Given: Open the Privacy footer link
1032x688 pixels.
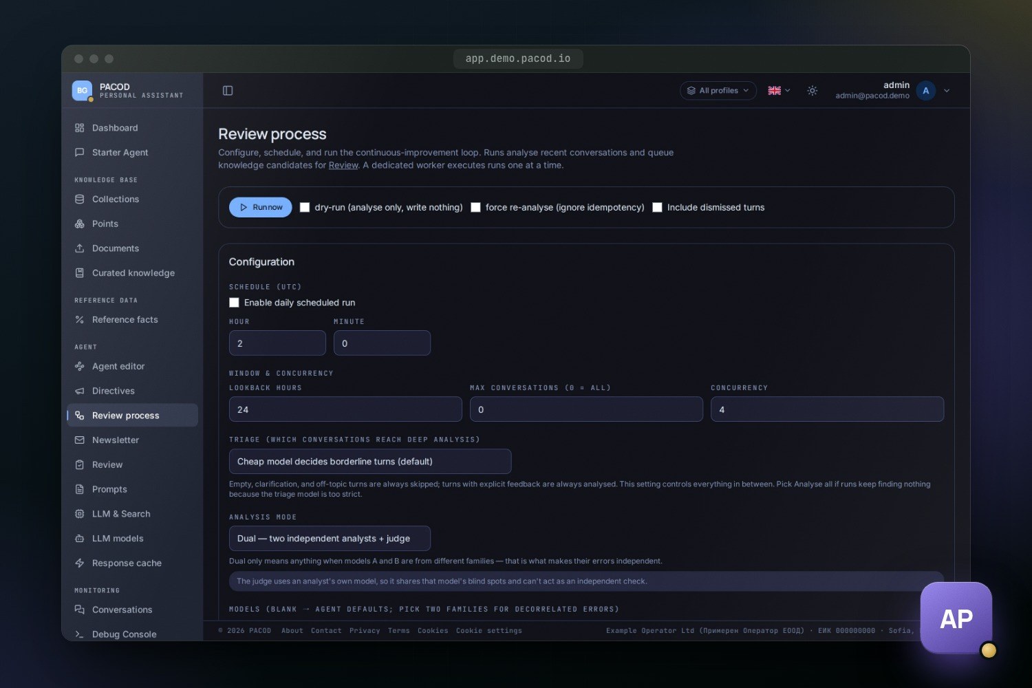Looking at the screenshot, I should pos(365,631).
